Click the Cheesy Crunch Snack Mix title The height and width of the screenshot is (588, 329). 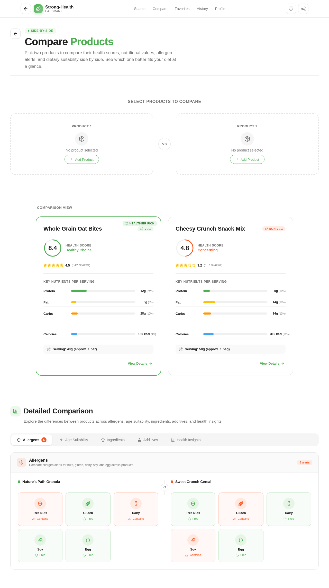pyautogui.click(x=210, y=229)
